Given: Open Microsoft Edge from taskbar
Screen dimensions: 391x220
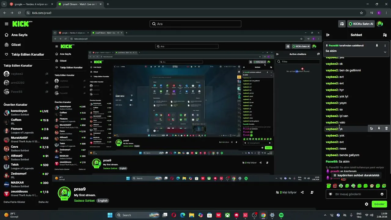Looking at the screenshot, I should pos(183,215).
